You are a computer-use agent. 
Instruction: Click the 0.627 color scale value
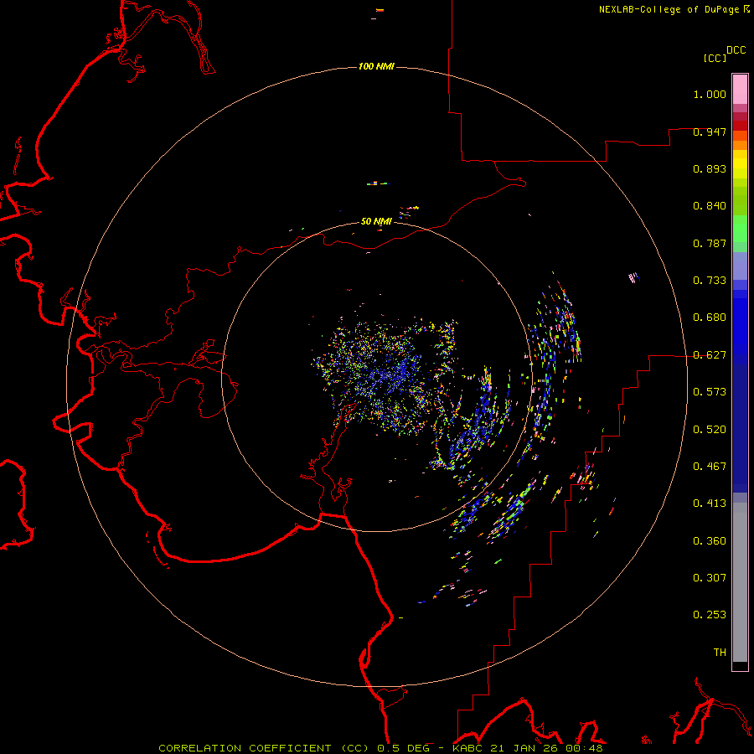click(x=710, y=355)
